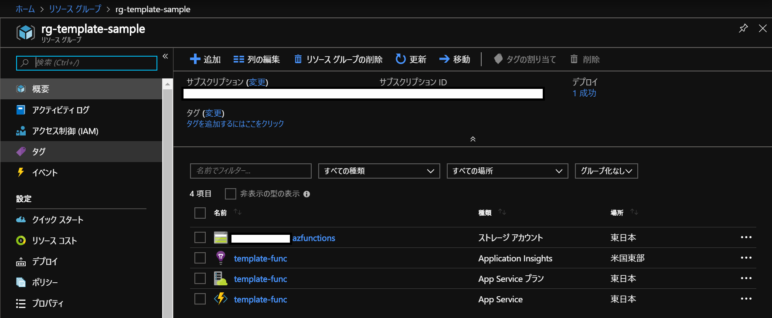The image size is (772, 318).
Task: Select all rows via header checkbox
Action: click(200, 213)
